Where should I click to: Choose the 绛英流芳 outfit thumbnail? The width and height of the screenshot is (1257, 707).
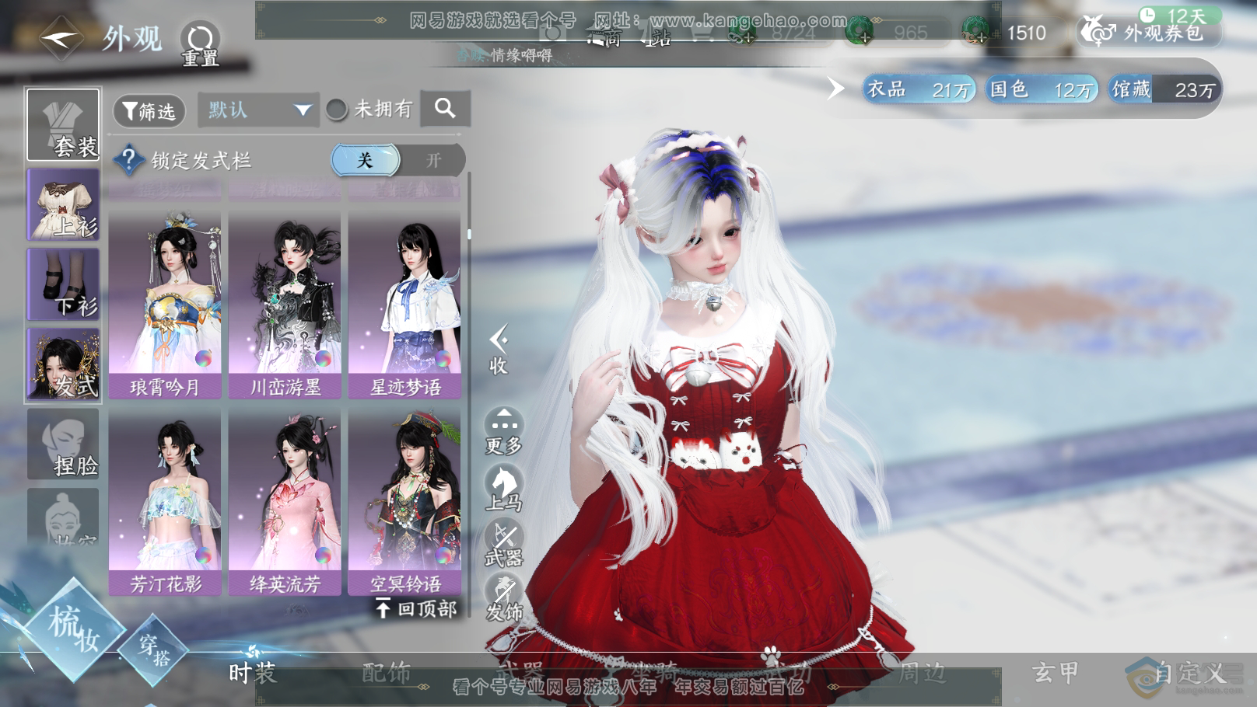[x=284, y=503]
